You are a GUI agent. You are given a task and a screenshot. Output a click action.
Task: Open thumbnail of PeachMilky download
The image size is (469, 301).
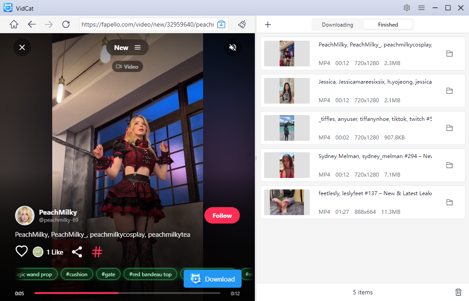coord(287,54)
